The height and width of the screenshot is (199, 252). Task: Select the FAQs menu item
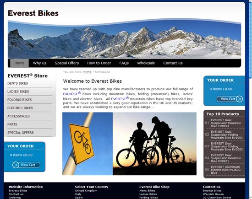click(x=124, y=63)
